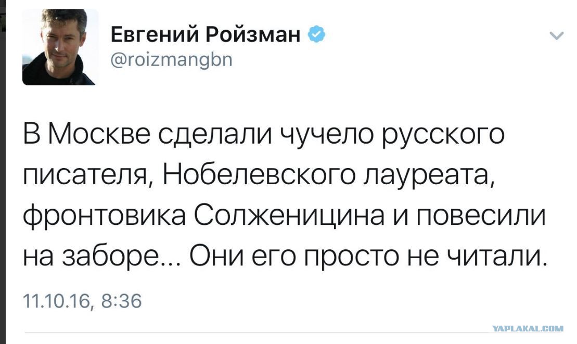The height and width of the screenshot is (344, 577).
Task: Click the blue verified badge icon
Action: pyautogui.click(x=317, y=35)
